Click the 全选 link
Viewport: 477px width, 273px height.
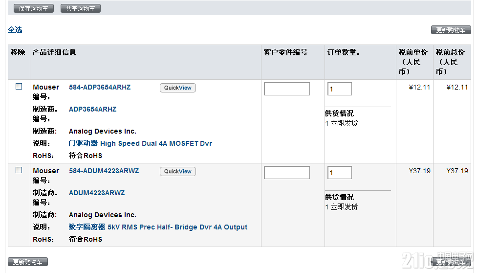(x=15, y=30)
